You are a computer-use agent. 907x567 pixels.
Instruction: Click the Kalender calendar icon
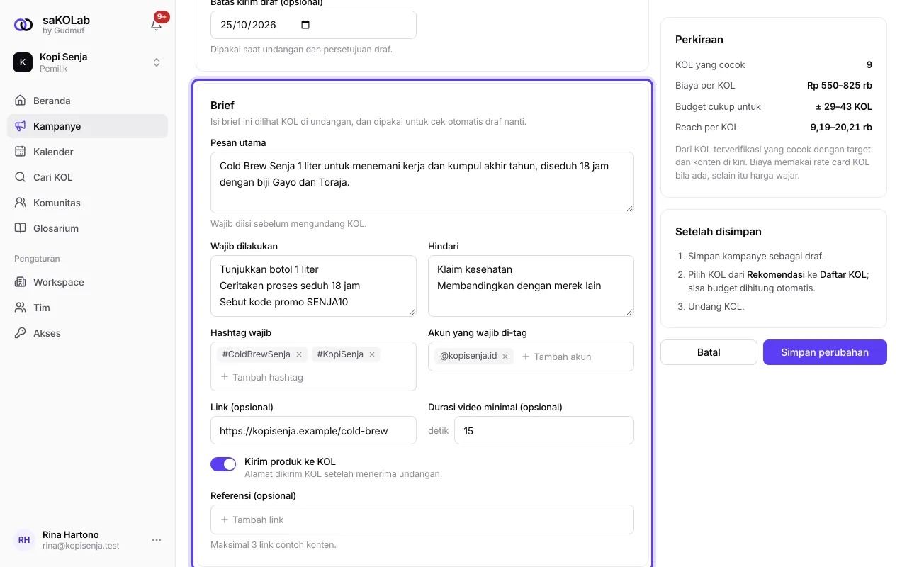[21, 152]
